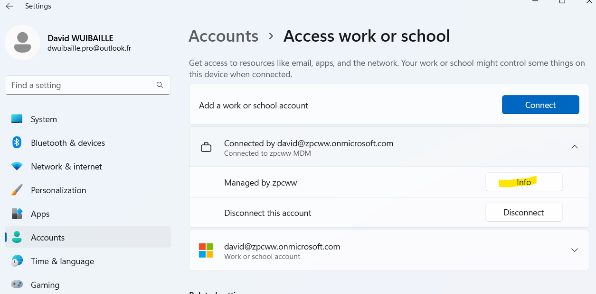This screenshot has height=294, width=596.
Task: Expand the Work or school account entry
Action: click(574, 250)
